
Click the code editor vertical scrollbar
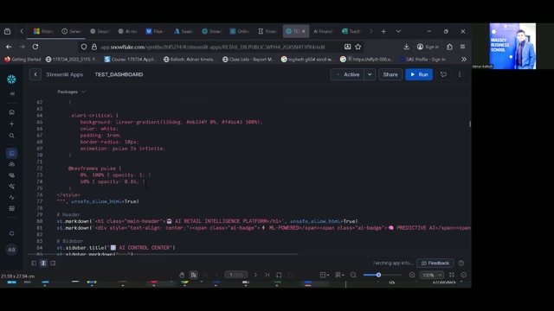click(x=470, y=124)
